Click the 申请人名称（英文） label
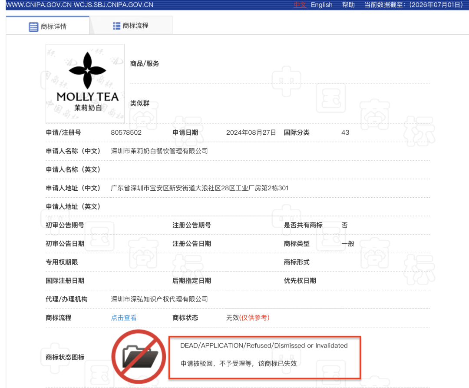Screen dimensions: 469x388 [73, 169]
